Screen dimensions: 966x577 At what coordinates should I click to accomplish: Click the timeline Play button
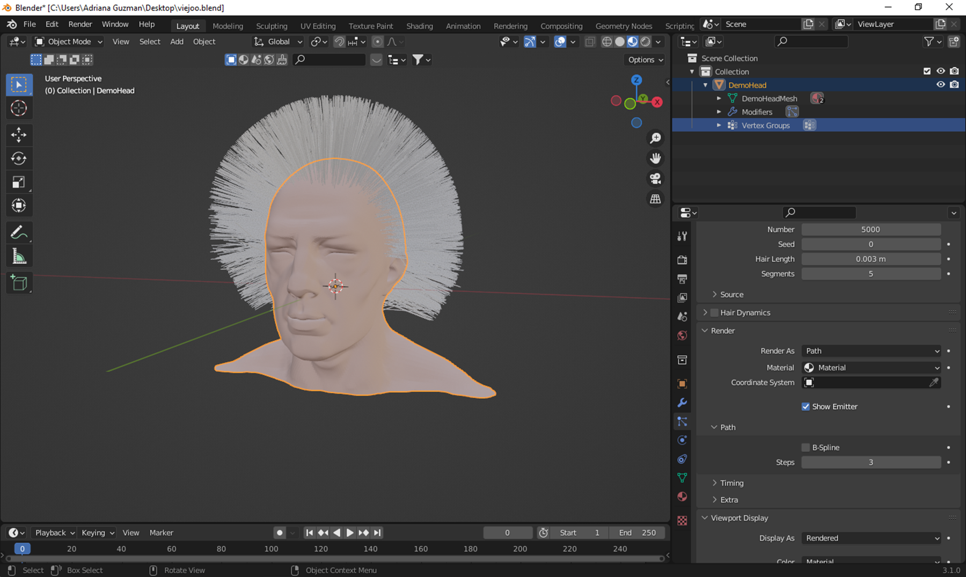point(350,532)
